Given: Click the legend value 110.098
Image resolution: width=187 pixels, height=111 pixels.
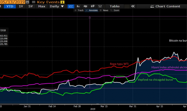Looking at the screenshot, I should (x=4, y=39).
